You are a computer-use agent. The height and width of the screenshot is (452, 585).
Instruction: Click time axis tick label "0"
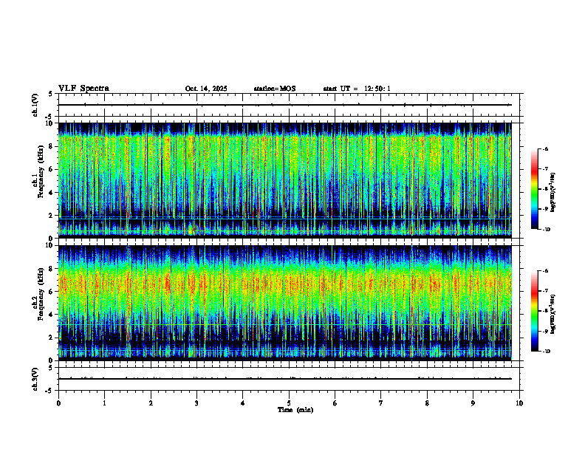click(x=58, y=403)
